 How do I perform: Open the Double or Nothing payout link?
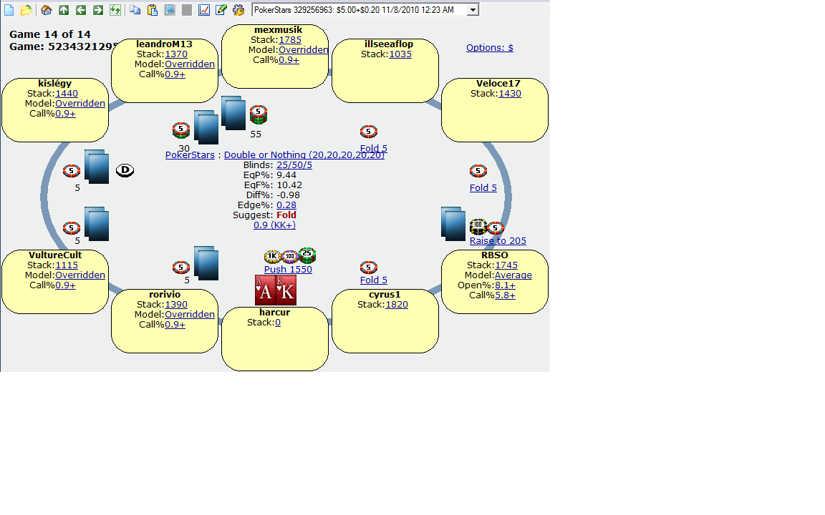tap(304, 155)
